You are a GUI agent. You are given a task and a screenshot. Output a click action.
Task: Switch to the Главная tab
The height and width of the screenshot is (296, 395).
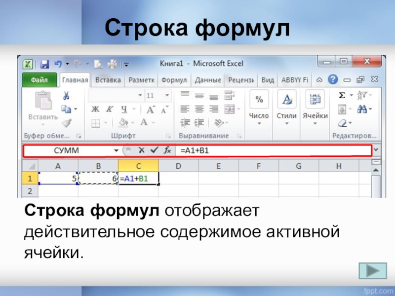click(75, 80)
